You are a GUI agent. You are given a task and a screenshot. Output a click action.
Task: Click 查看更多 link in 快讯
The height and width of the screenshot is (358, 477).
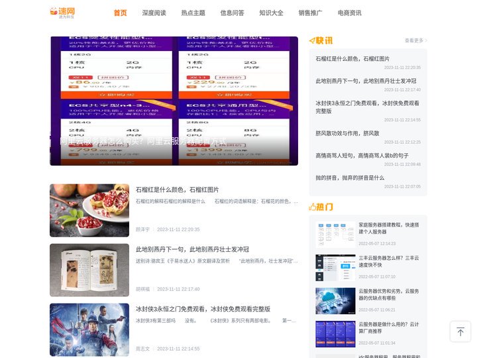coord(416,40)
